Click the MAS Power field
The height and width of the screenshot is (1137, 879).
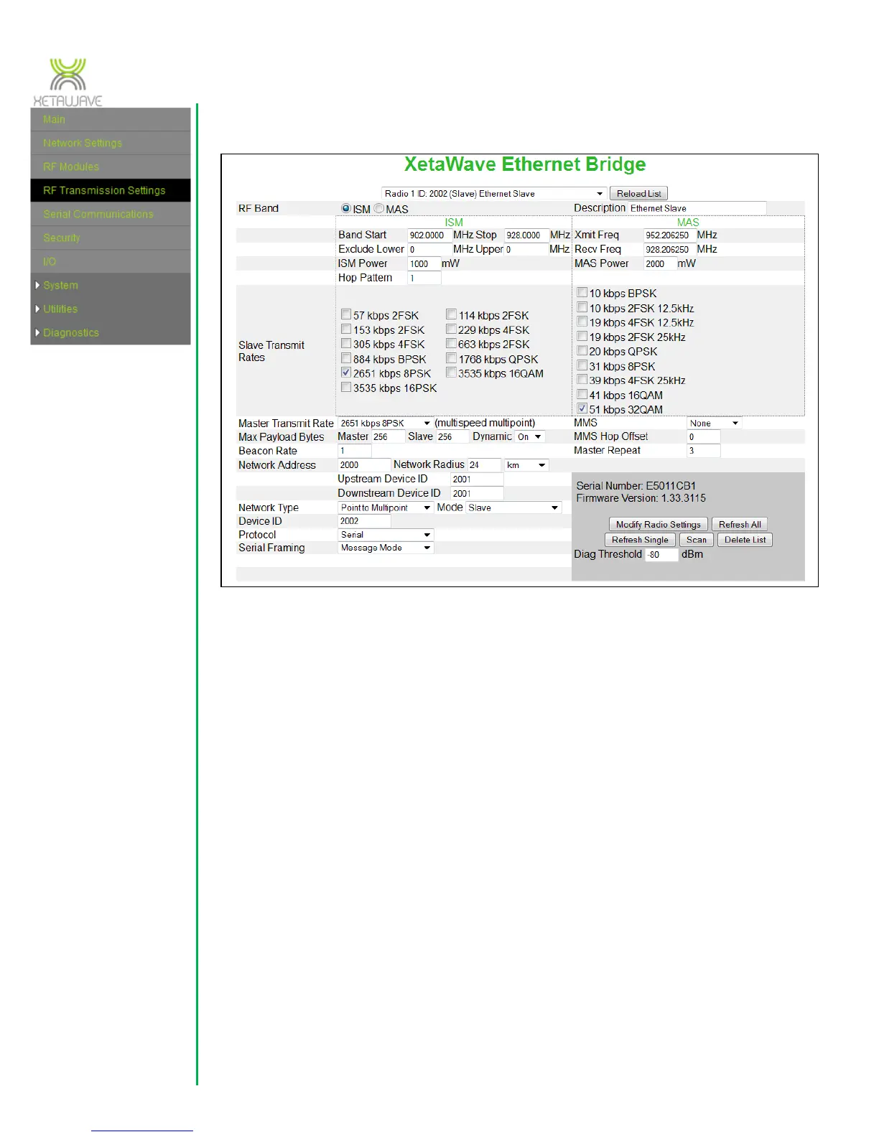[x=659, y=264]
